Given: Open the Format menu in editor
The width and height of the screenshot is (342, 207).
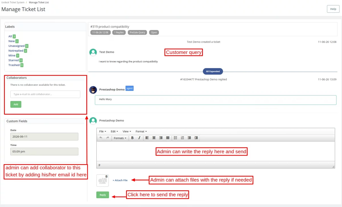Looking at the screenshot, I should (141, 131).
